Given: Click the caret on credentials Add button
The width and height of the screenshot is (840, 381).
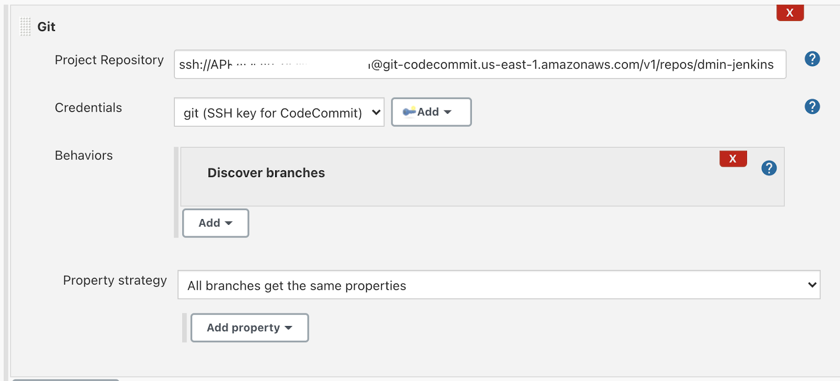Looking at the screenshot, I should 448,112.
